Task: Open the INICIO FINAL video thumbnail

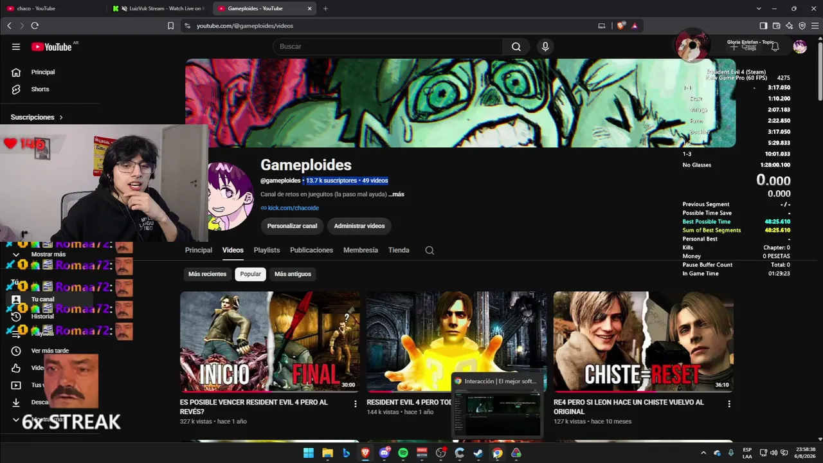Action: 270,341
